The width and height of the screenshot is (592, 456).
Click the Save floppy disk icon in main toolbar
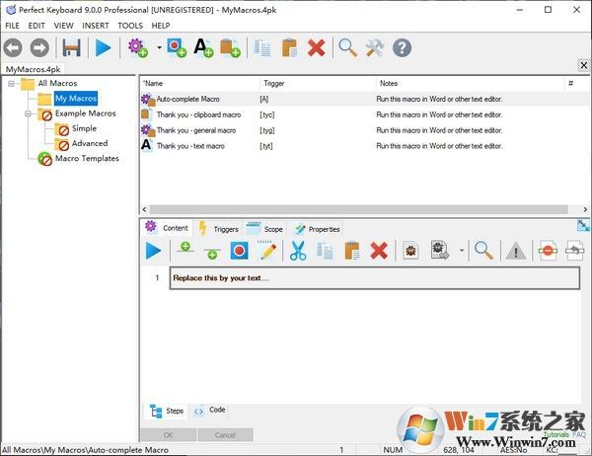pos(72,47)
